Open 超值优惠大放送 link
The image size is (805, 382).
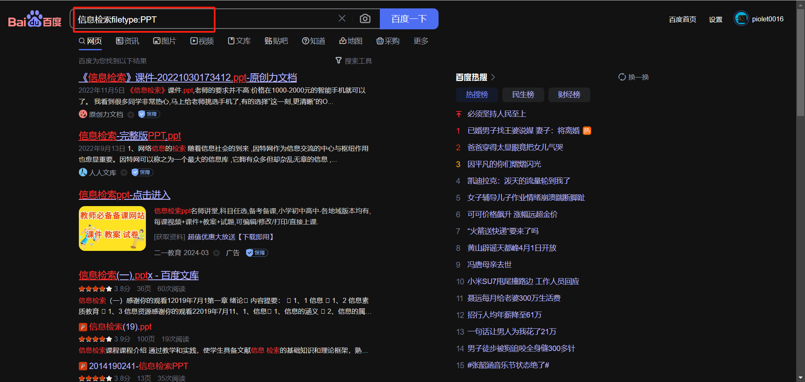pos(231,237)
